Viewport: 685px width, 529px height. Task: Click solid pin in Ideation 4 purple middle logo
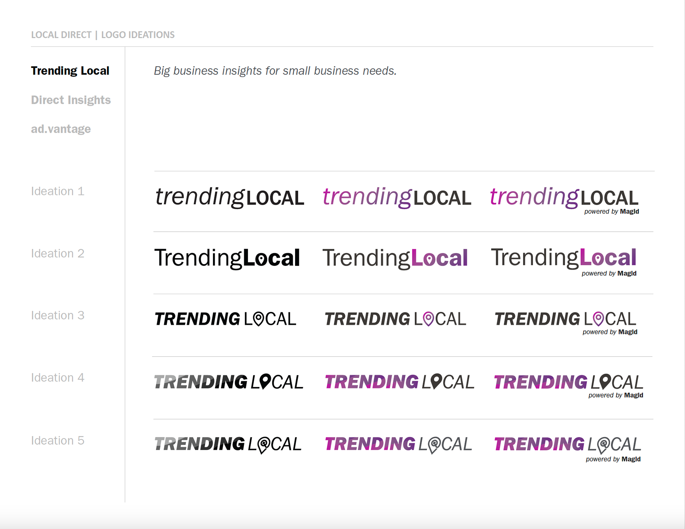(436, 381)
